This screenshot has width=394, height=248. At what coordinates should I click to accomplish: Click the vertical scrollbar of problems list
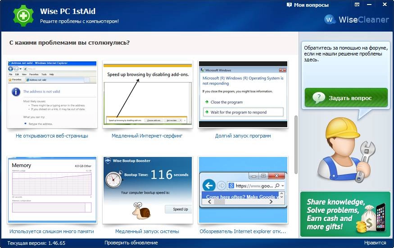(296, 145)
